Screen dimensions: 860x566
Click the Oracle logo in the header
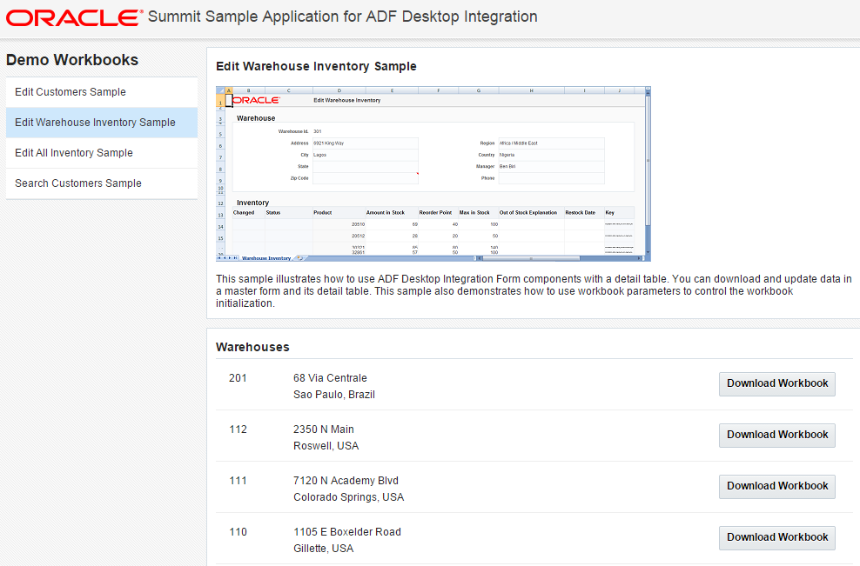click(73, 17)
